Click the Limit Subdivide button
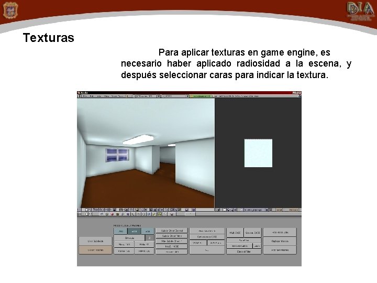377x283 pixels. [95, 241]
